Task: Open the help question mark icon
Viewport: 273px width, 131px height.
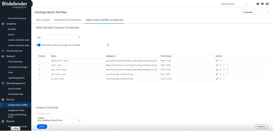Action: click(x=262, y=4)
